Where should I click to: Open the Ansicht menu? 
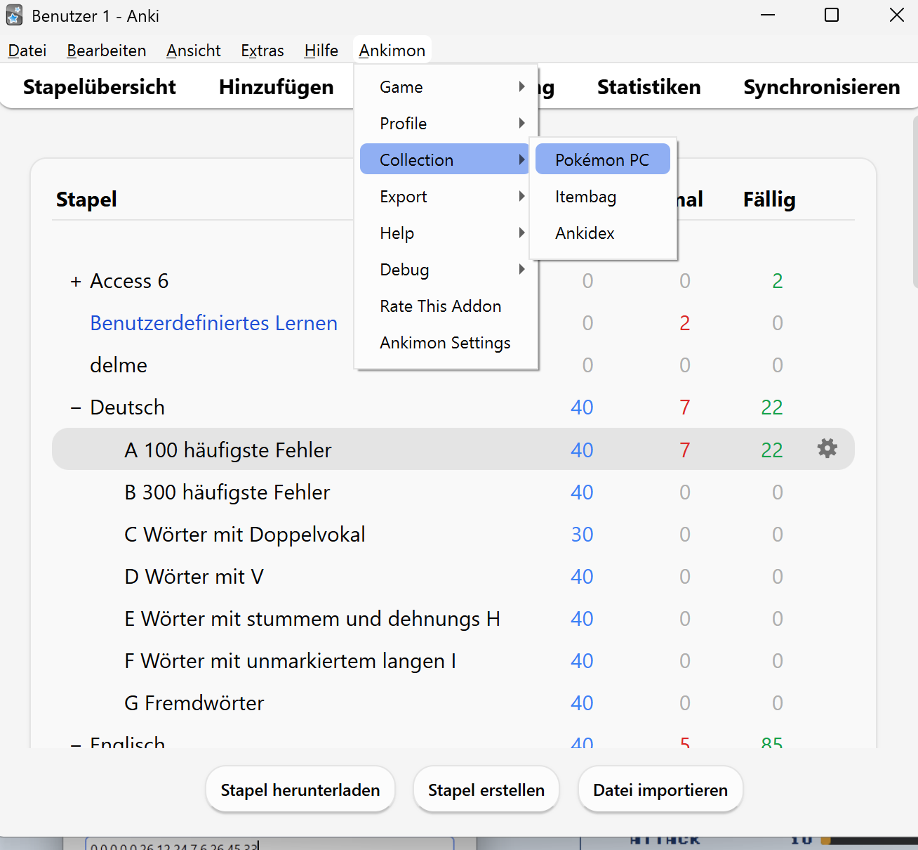coord(194,51)
